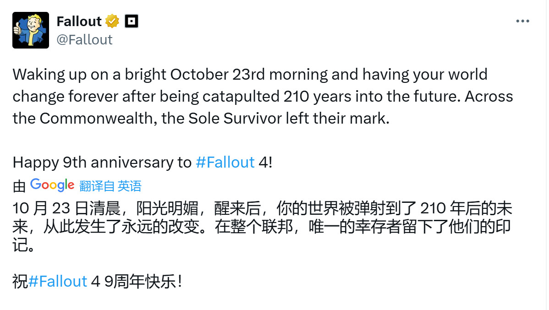Open the #Fallout hashtag in the English text
The image size is (549, 310).
click(225, 162)
